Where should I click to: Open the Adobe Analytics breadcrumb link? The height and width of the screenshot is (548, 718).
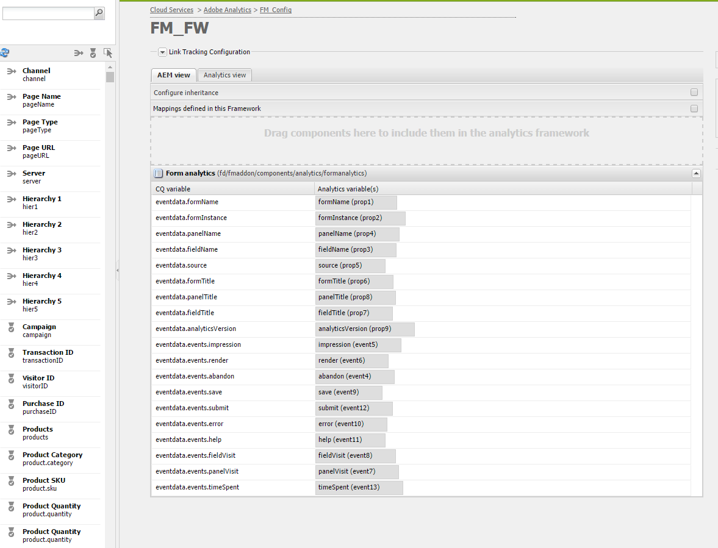click(228, 10)
